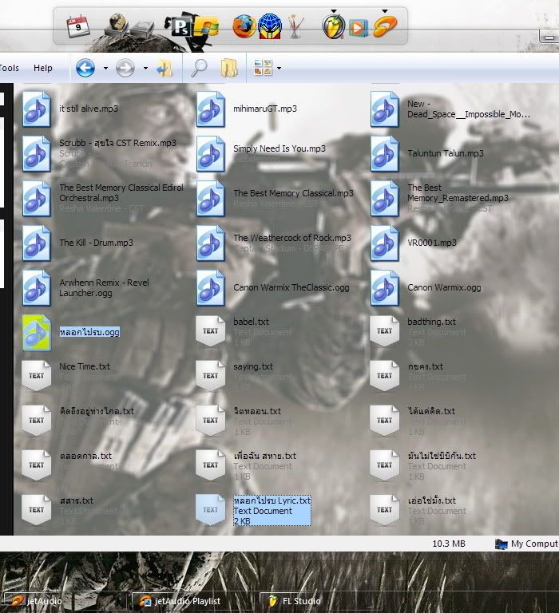Open the blue globe book dock icon
Viewport: 559px width, 613px height.
[270, 26]
